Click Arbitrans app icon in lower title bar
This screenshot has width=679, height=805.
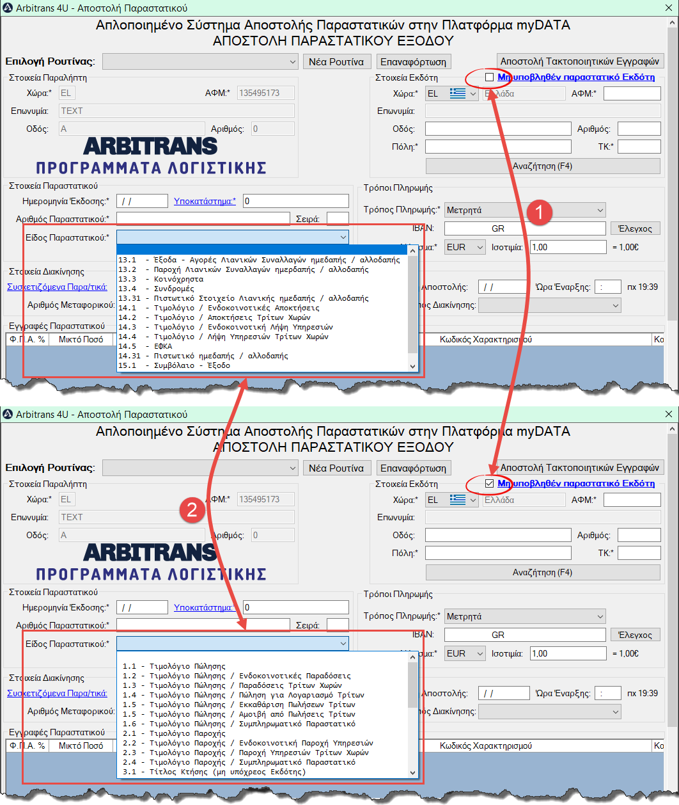[8, 415]
